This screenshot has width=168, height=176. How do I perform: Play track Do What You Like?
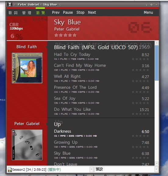72,110
